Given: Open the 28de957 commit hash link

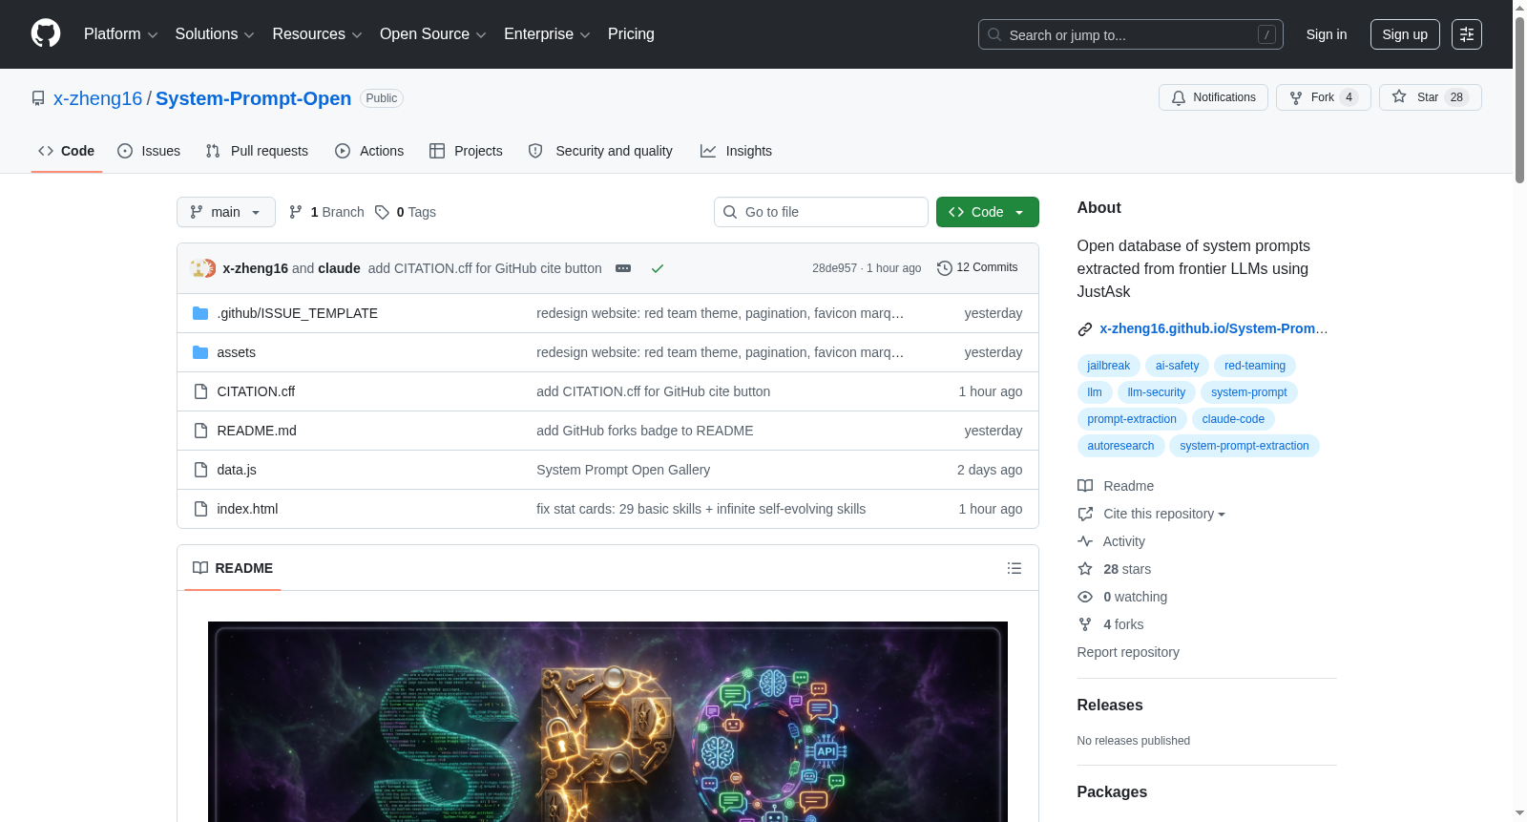Looking at the screenshot, I should (834, 268).
